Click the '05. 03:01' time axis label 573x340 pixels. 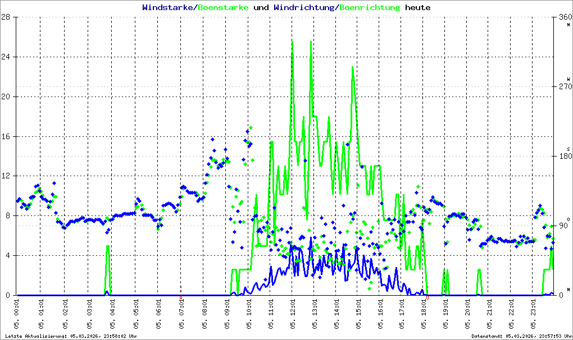(x=89, y=314)
